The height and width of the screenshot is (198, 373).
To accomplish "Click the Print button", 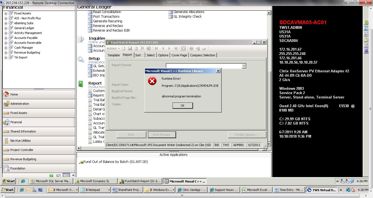I will tap(131, 135).
